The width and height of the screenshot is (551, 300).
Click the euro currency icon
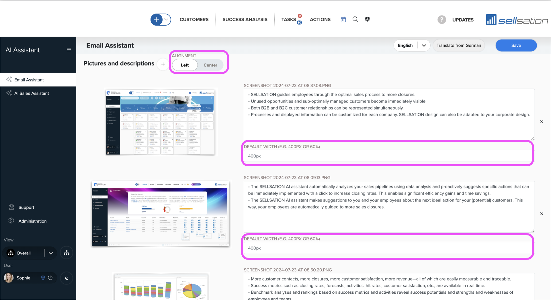pyautogui.click(x=67, y=278)
